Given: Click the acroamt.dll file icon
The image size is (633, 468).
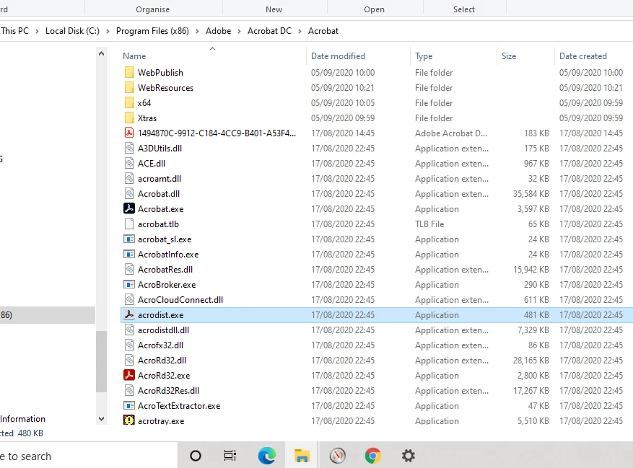Looking at the screenshot, I should coord(129,178).
